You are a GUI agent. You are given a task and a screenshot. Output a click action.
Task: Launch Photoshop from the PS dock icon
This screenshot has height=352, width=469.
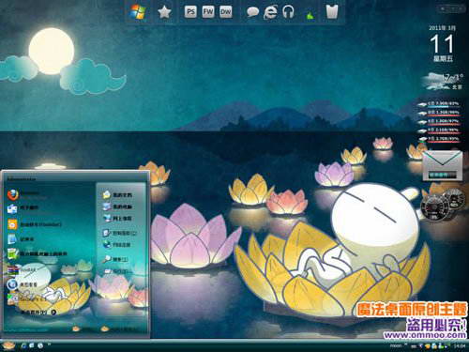190,12
